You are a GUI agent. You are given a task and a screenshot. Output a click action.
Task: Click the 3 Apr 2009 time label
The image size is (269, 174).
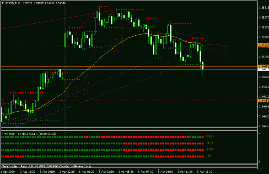(x=8, y=171)
